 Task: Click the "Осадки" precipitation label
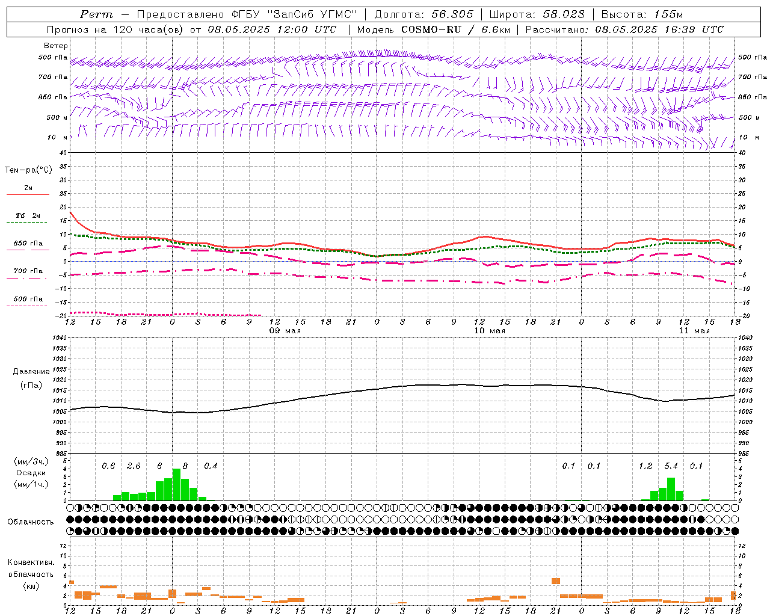coord(31,473)
